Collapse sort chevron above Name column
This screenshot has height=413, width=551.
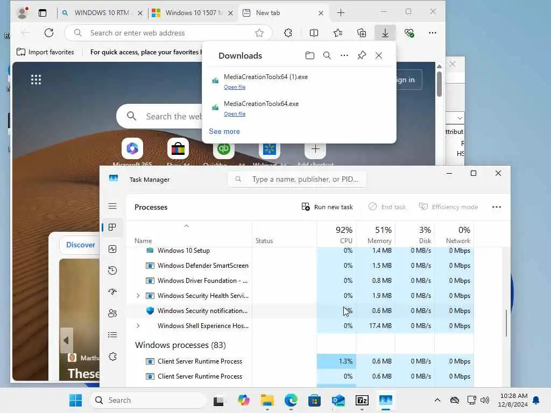click(x=187, y=226)
